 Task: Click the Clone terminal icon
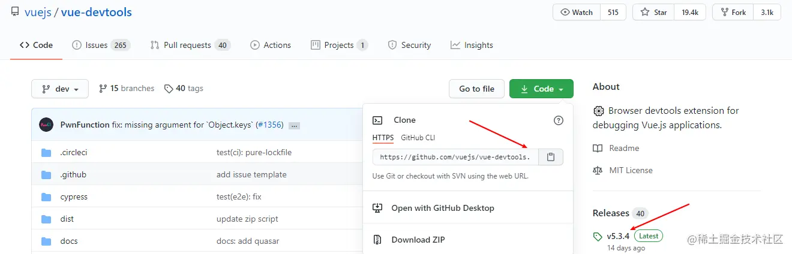[x=377, y=120]
